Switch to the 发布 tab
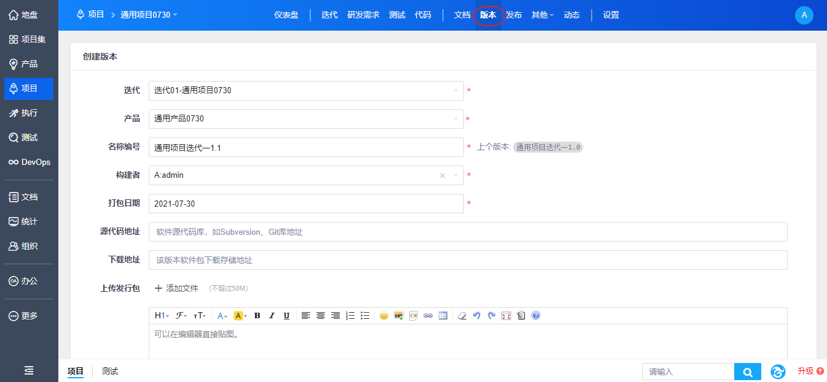The width and height of the screenshot is (827, 382). coord(514,15)
